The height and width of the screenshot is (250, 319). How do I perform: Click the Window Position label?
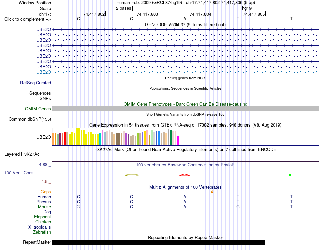click(35, 3)
